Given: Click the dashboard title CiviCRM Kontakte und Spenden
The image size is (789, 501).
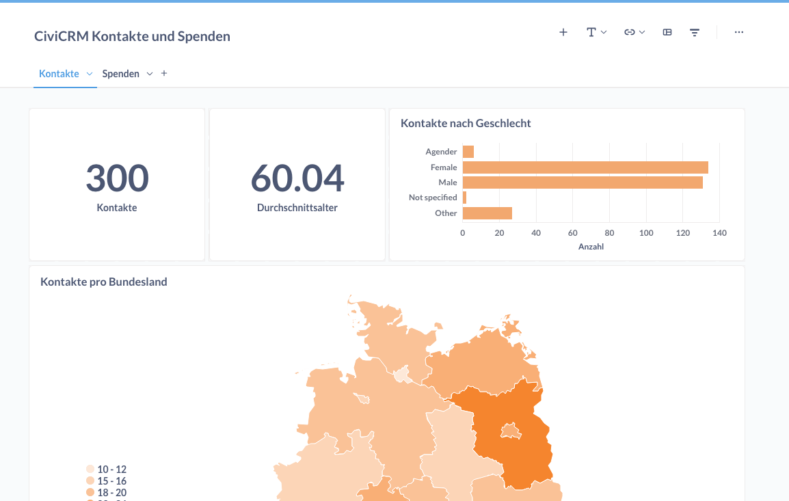Looking at the screenshot, I should click(x=132, y=36).
